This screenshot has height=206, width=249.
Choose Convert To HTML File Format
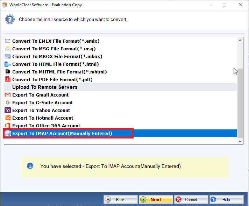point(55,64)
